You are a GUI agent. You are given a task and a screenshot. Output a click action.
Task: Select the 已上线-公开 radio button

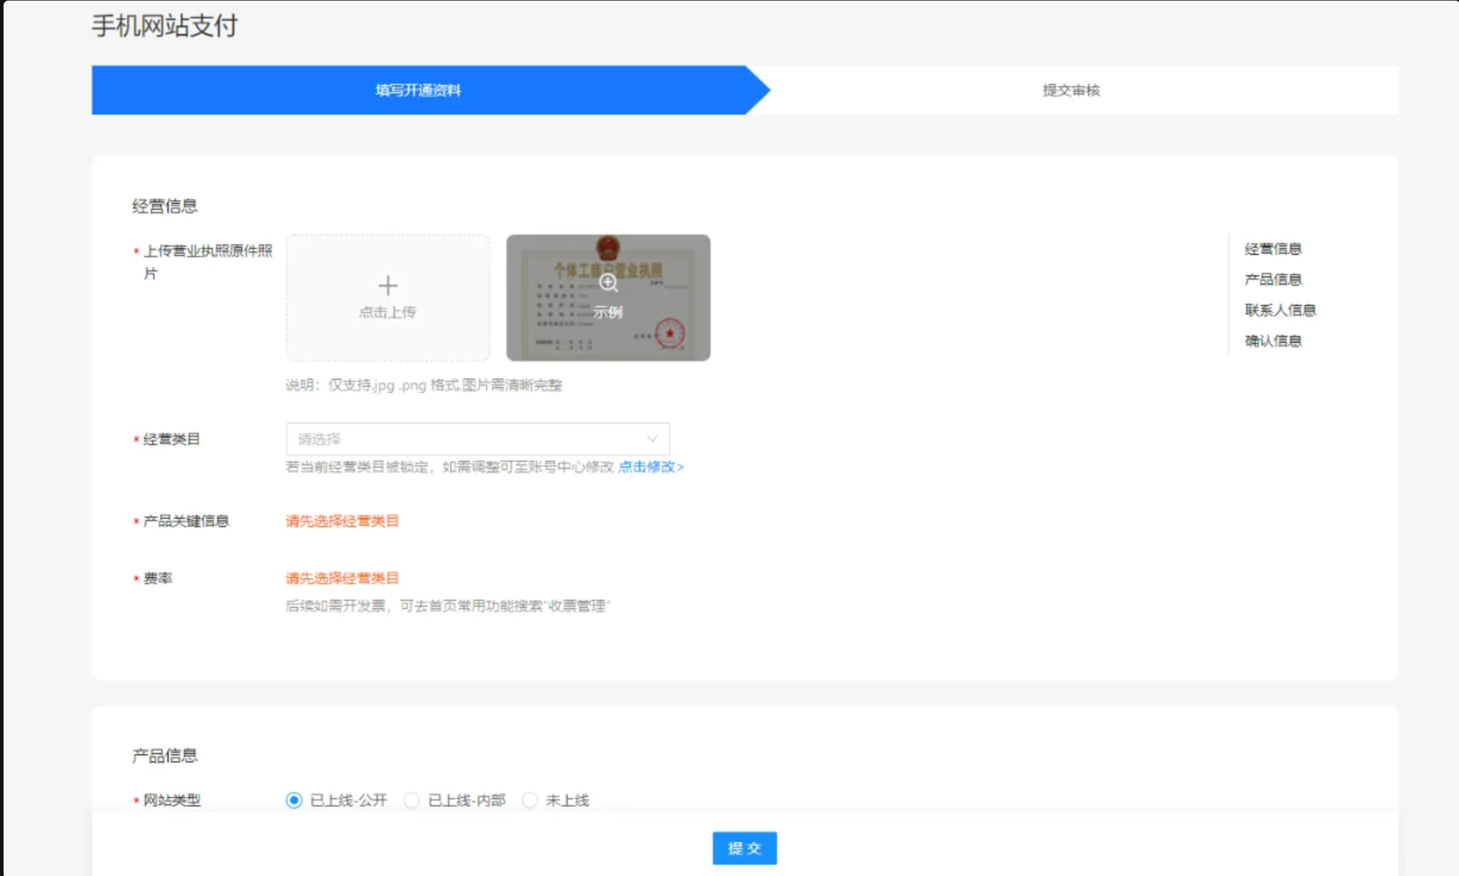(x=293, y=800)
